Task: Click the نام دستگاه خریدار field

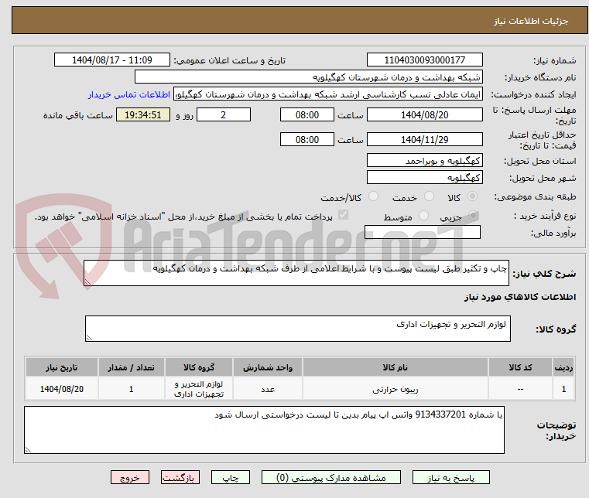Action: pyautogui.click(x=308, y=77)
